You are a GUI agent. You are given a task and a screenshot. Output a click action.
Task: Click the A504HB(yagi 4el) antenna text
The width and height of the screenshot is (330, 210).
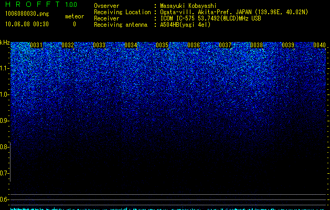[x=185, y=25]
